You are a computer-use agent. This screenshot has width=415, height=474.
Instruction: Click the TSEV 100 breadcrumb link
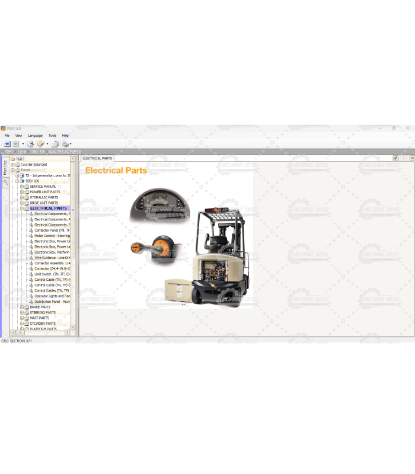(37, 152)
